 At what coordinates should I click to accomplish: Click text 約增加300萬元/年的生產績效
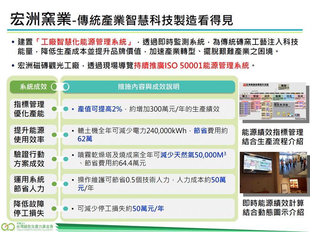coord(174,109)
